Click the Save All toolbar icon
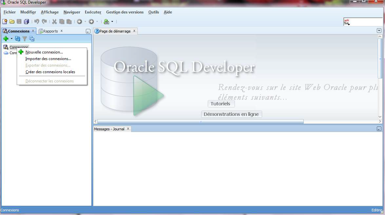 click(x=27, y=22)
